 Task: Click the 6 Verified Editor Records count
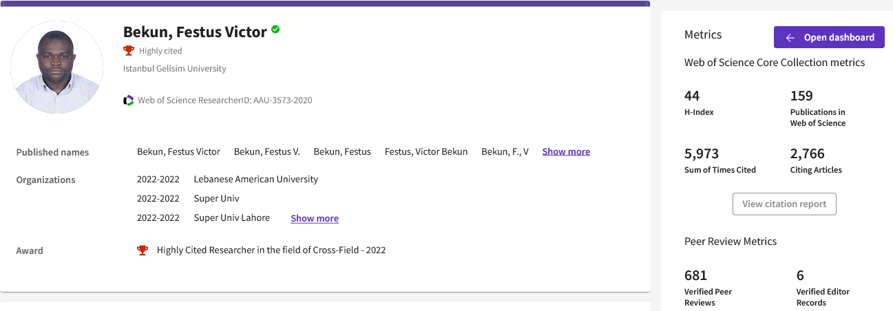800,275
